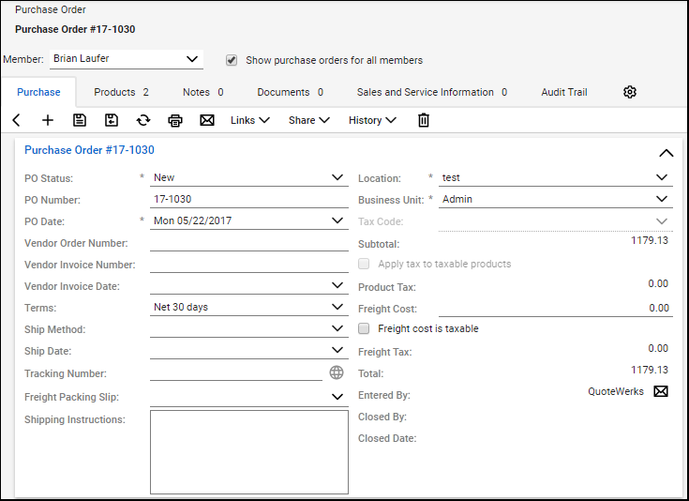Enable Freight cost is taxable checkbox

[365, 328]
